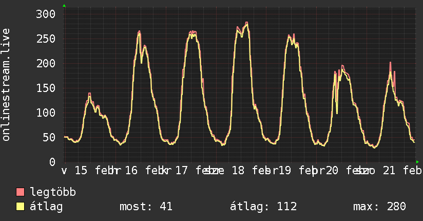The height and width of the screenshot is (221, 423).
Task: Click the 'átlag: 112' statistic
Action: (263, 207)
